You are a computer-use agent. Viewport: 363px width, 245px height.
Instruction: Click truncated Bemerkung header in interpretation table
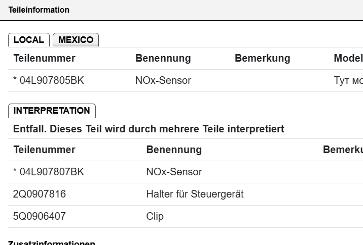[x=342, y=150]
